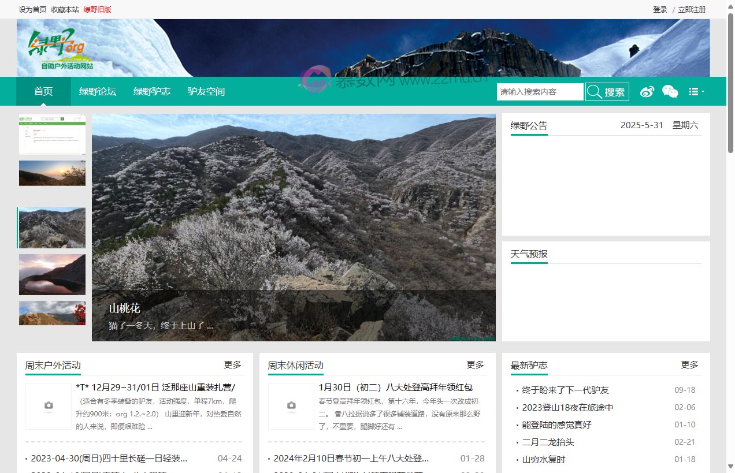
Task: Click the 收藏本站 link
Action: 65,9
